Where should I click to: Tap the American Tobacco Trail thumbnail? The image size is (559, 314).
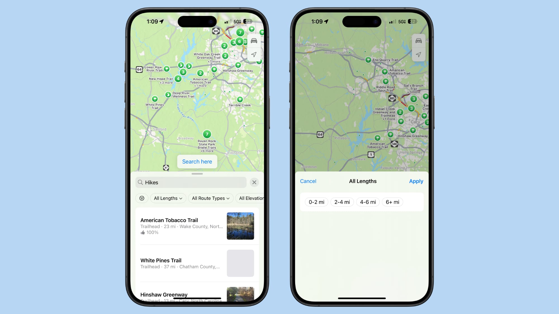pos(240,226)
